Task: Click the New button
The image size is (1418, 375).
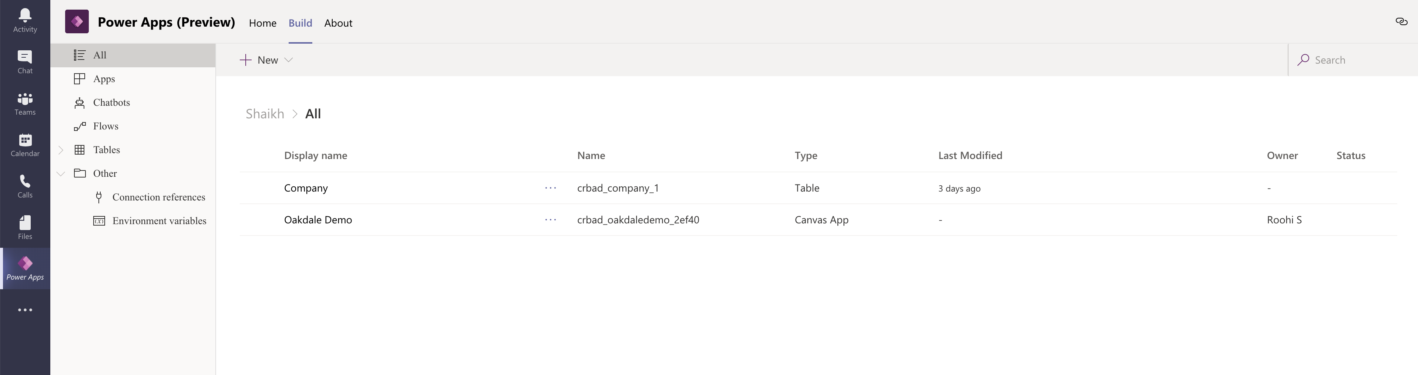Action: click(x=266, y=60)
